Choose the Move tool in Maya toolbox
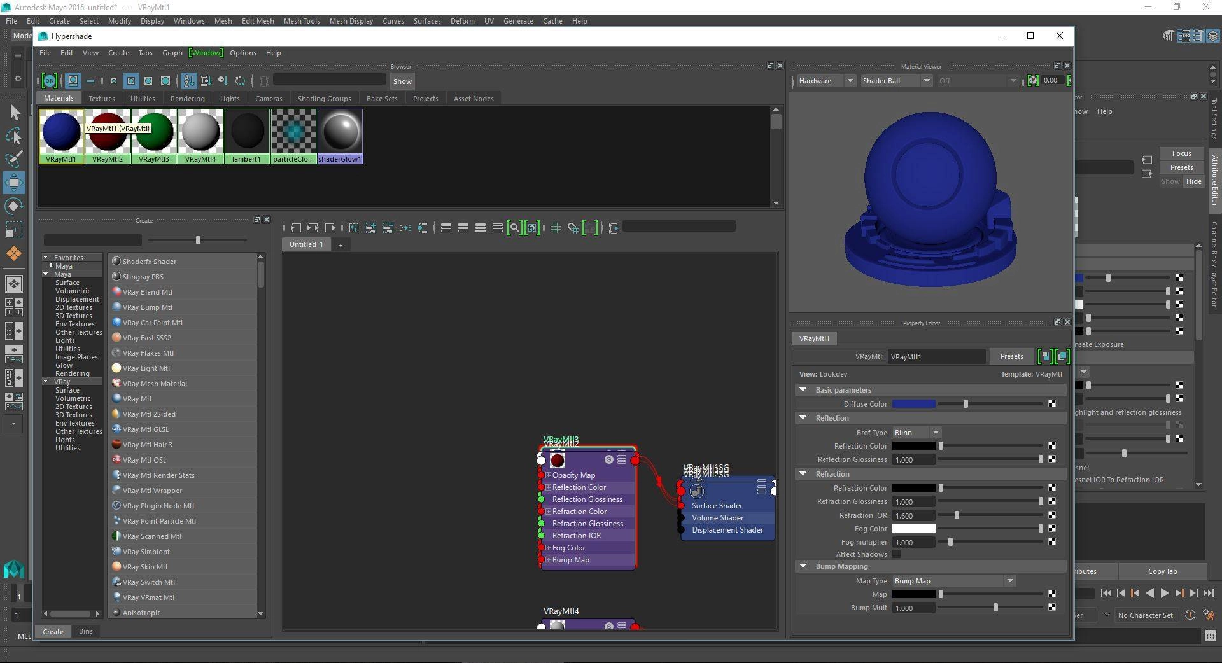This screenshot has height=663, width=1222. tap(14, 183)
